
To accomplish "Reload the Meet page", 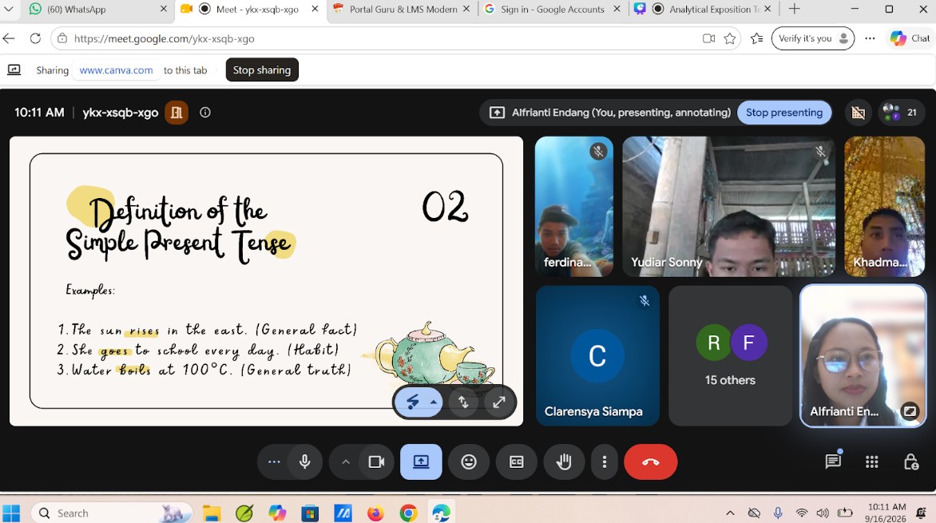I will pyautogui.click(x=35, y=38).
